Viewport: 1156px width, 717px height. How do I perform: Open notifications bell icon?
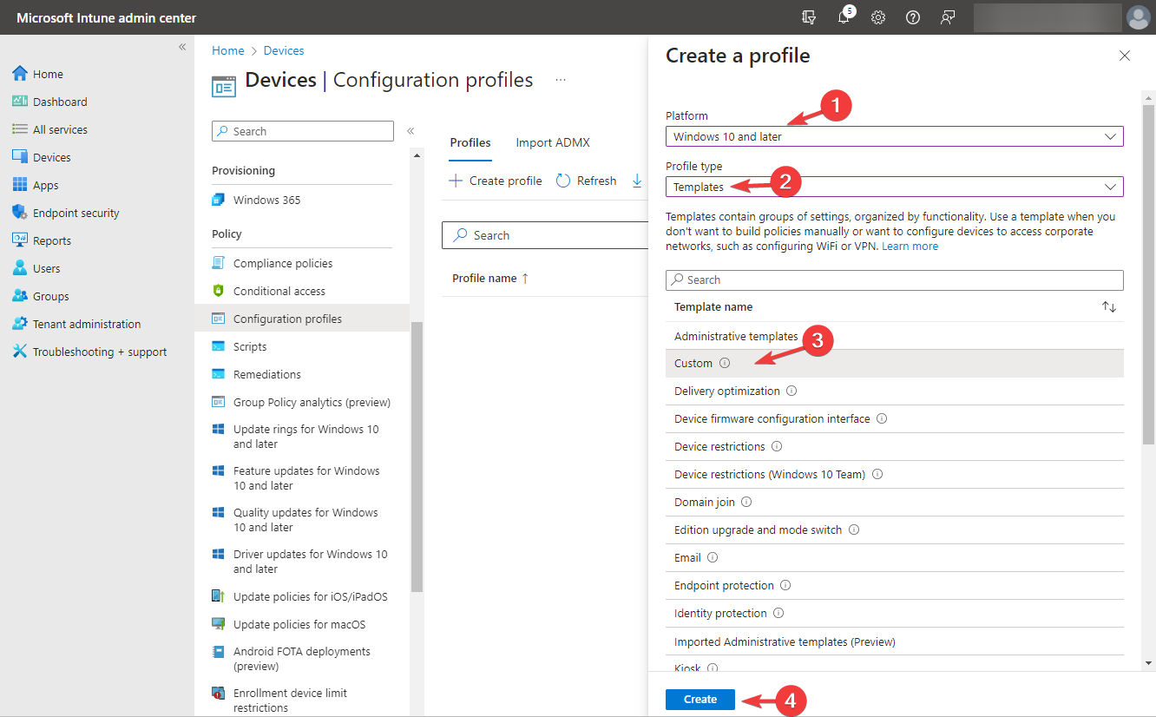click(844, 16)
